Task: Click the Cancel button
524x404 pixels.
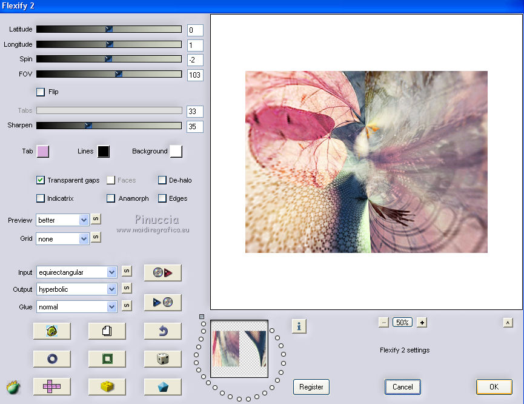Action: coord(402,387)
